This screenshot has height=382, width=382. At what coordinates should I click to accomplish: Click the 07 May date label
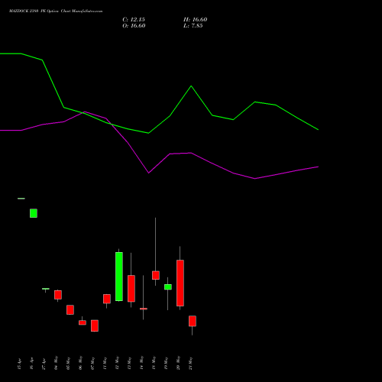pos(92,363)
